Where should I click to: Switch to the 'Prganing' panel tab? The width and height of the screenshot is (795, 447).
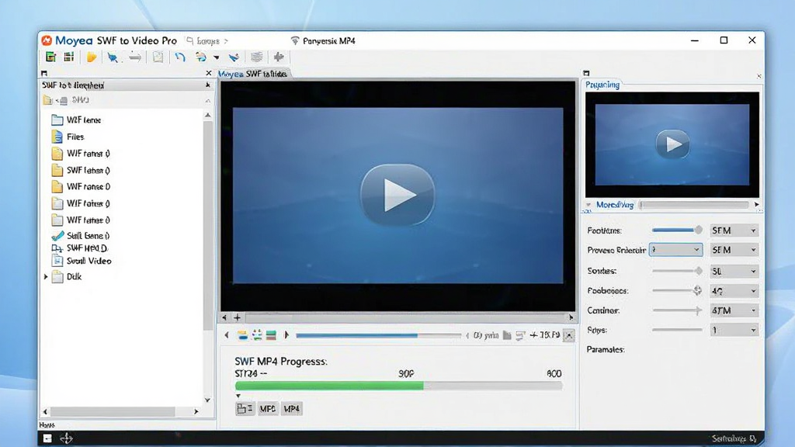[602, 85]
